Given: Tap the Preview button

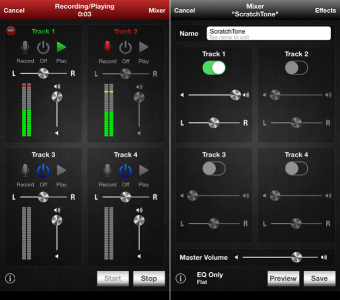Looking at the screenshot, I should tap(283, 278).
